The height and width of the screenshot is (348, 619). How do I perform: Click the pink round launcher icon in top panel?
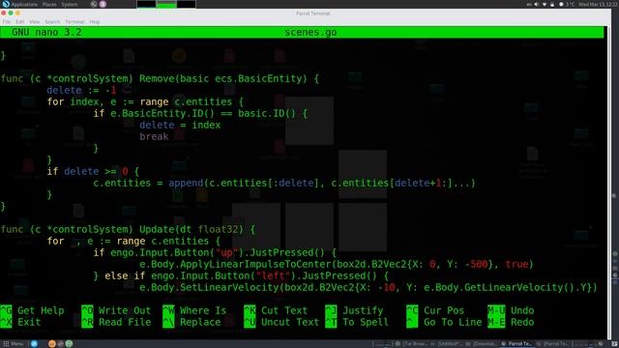(103, 4)
